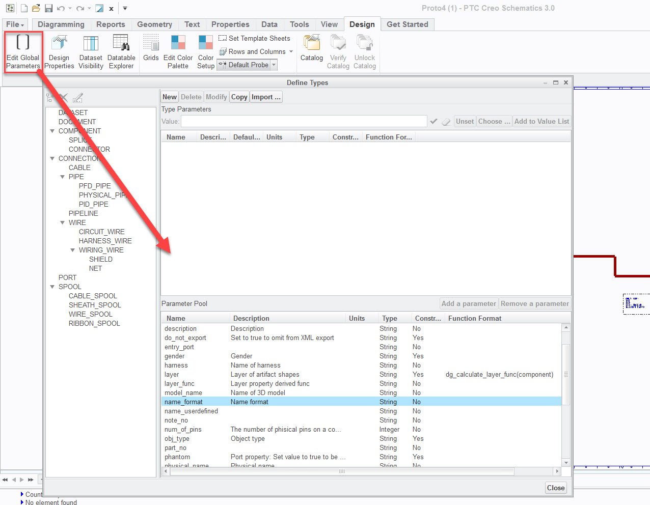Collapse the COMPONENT tree node
Screen dimensions: 650x505
(52, 131)
